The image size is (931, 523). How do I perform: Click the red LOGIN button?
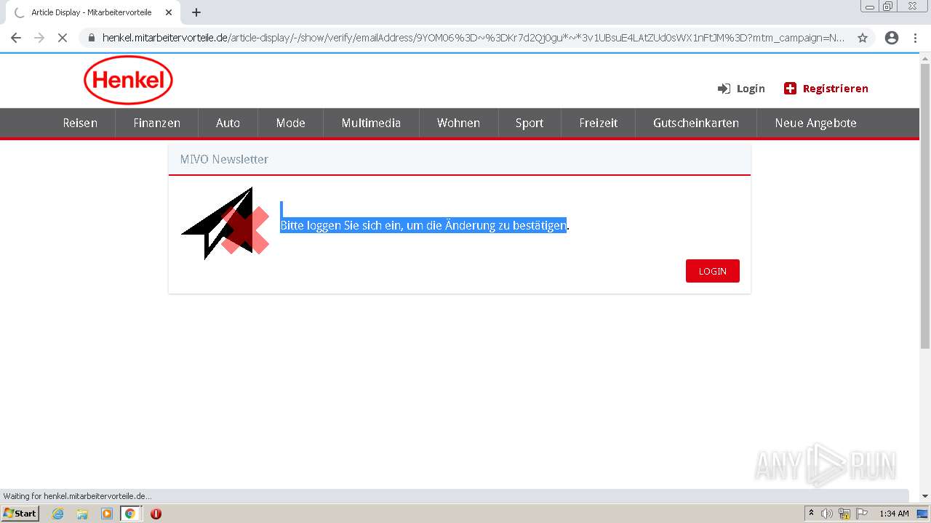[x=713, y=271]
